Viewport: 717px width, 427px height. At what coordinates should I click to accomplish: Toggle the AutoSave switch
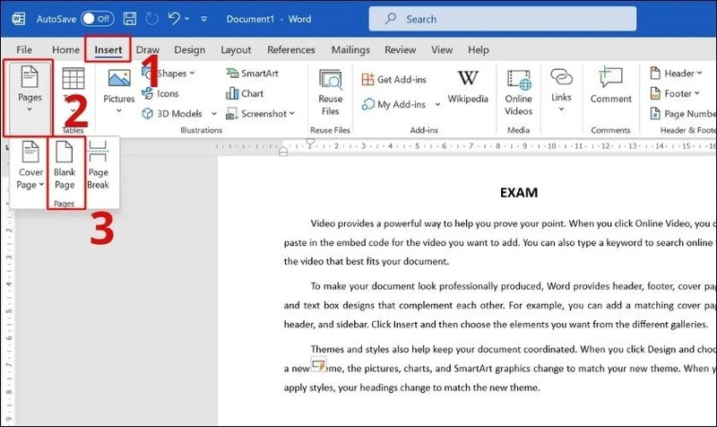click(x=98, y=19)
